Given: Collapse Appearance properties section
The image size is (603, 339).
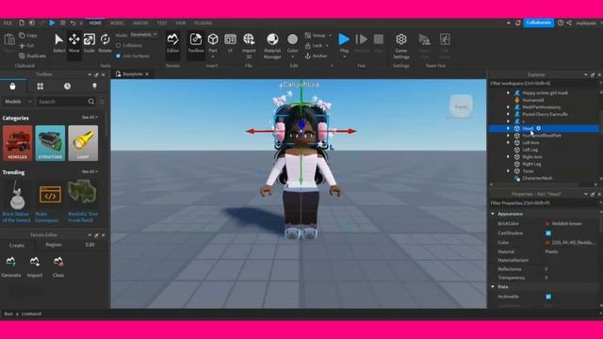Looking at the screenshot, I should point(493,214).
